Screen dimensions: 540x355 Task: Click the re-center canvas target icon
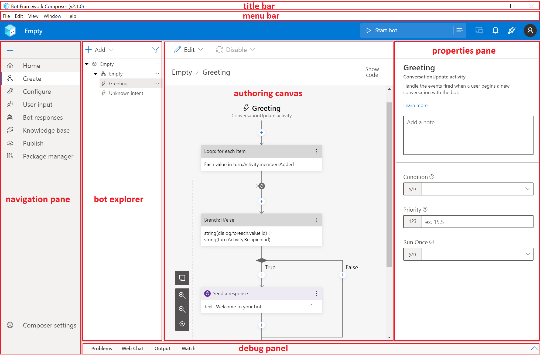pos(182,324)
